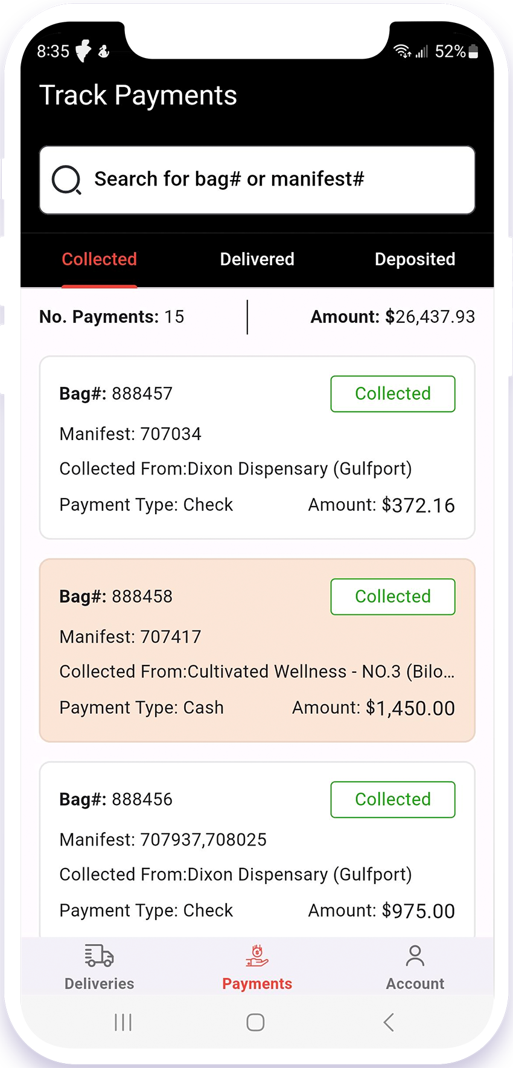The width and height of the screenshot is (513, 1068).
Task: Tap the search magnifier icon
Action: (x=66, y=180)
